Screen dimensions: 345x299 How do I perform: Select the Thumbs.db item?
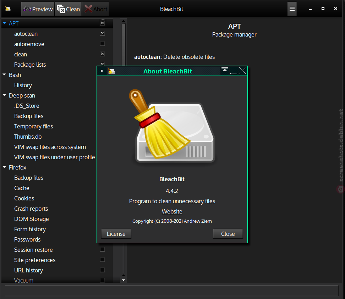28,137
